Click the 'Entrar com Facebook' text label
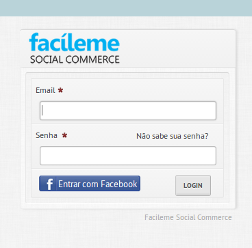Screen dimensions: 252x248 (x=98, y=184)
